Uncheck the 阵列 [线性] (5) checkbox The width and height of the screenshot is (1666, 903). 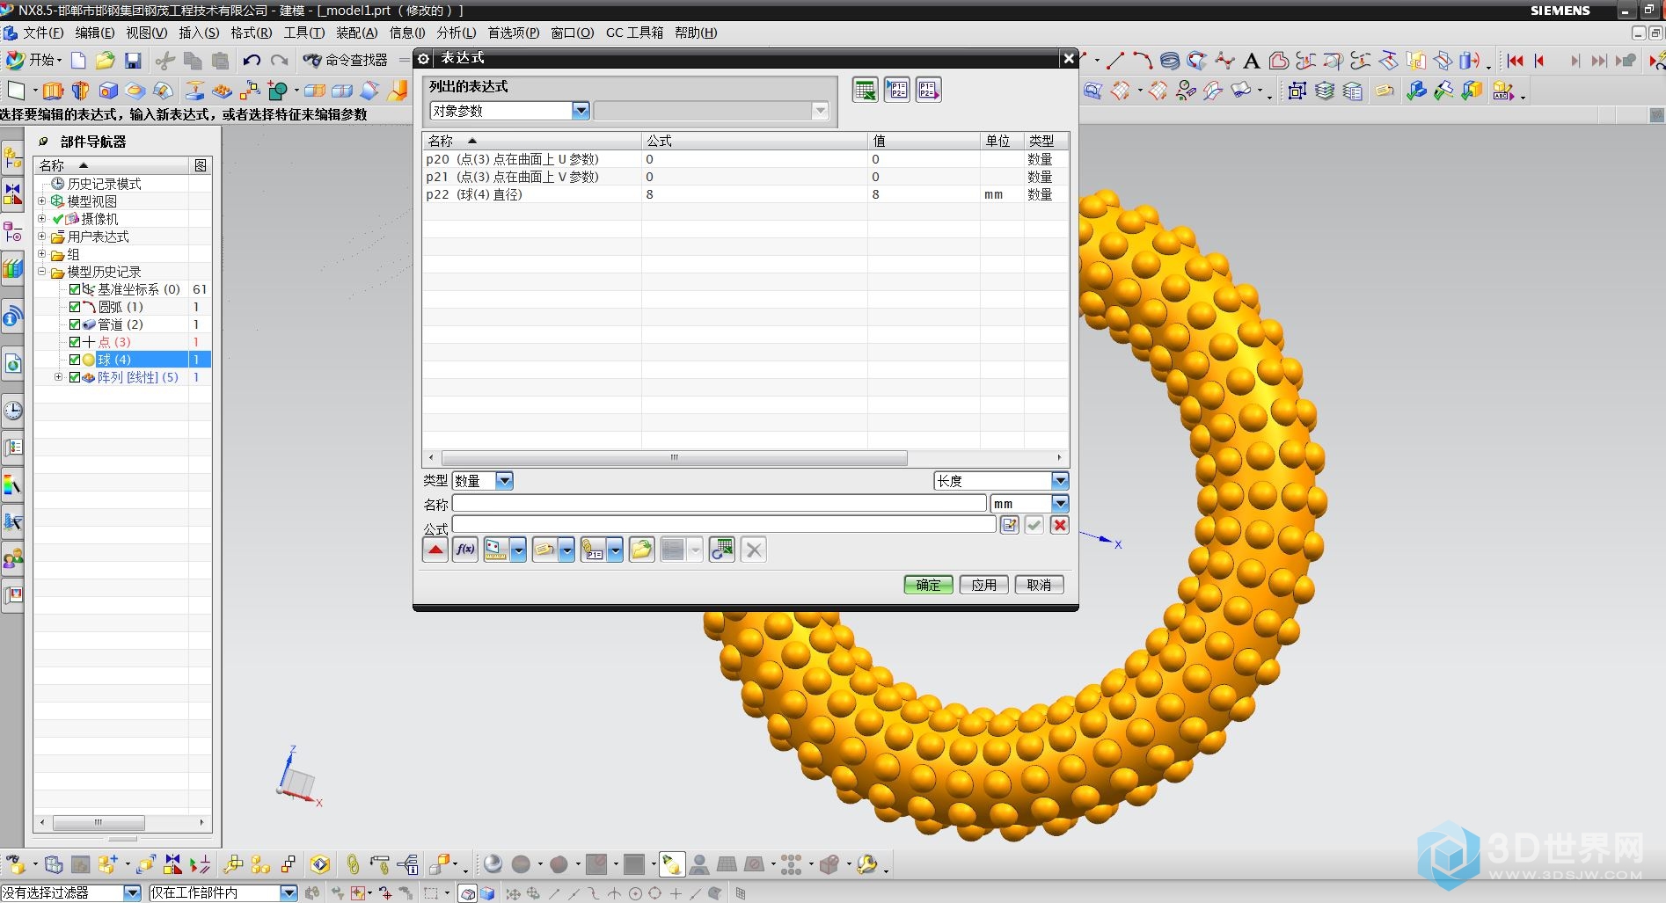[75, 377]
